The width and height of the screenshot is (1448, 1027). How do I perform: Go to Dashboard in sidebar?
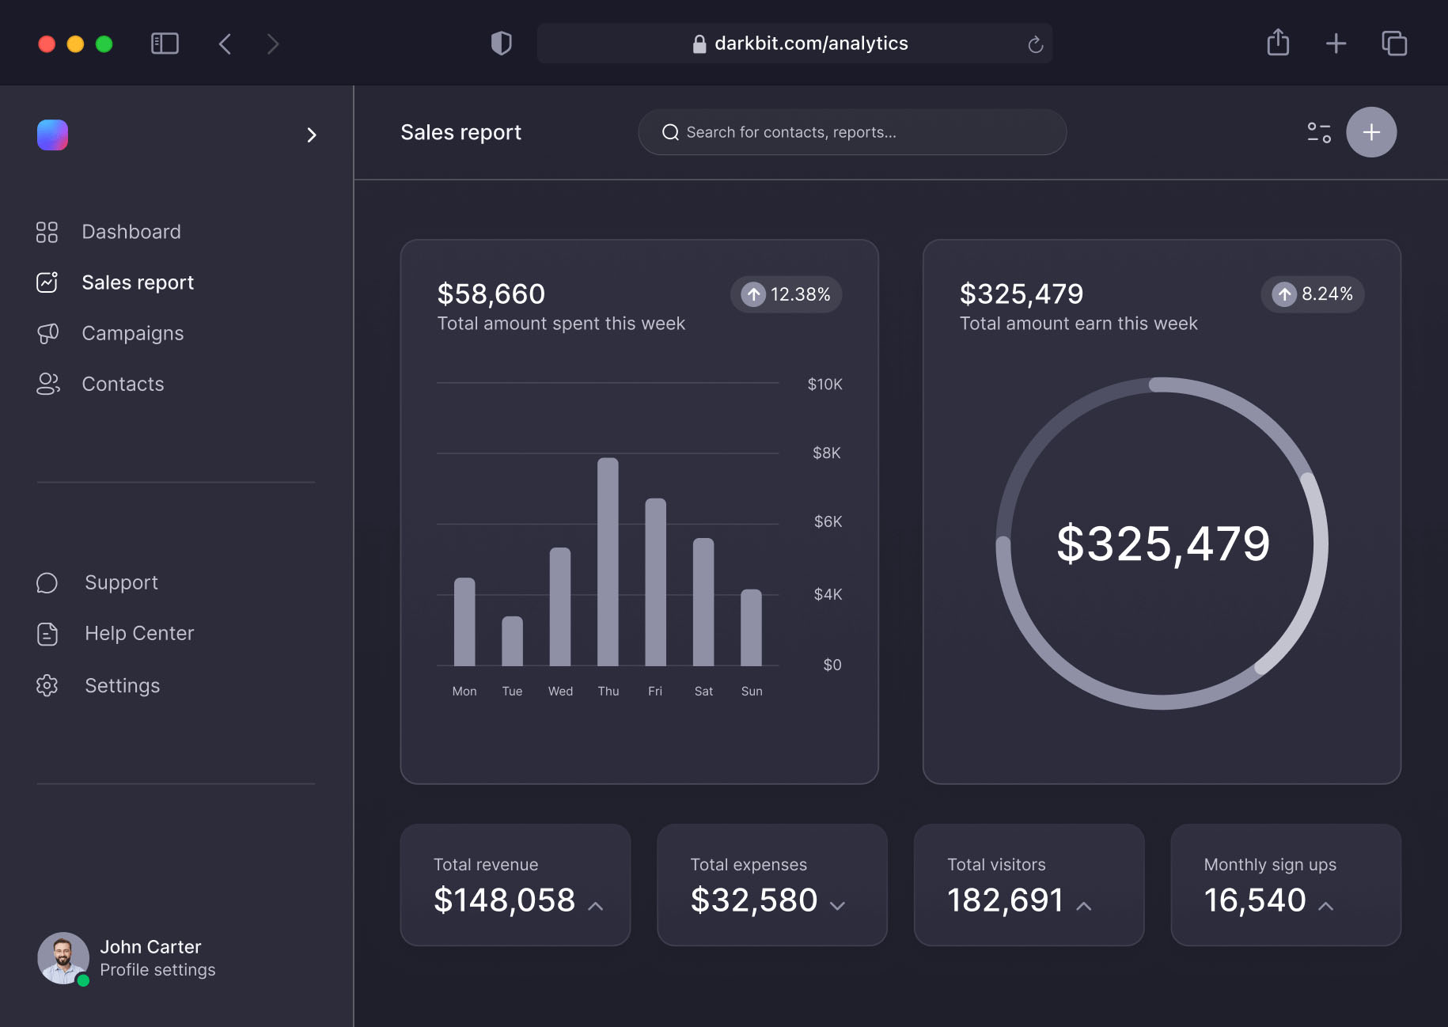(131, 232)
